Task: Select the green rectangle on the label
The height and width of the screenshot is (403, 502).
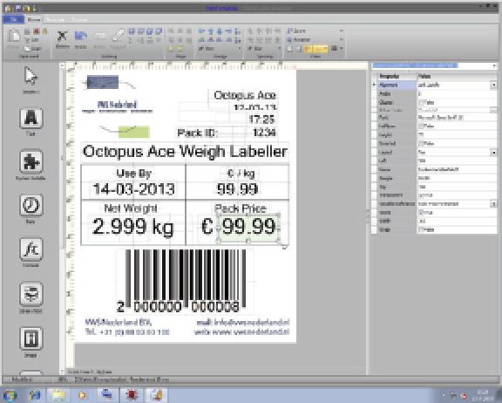Action: 134,132
